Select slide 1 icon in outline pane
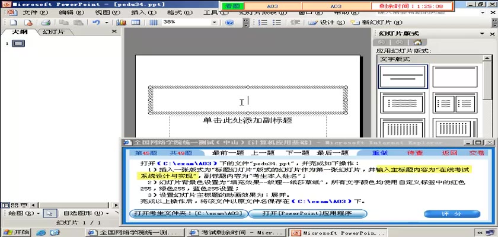 click(18, 43)
